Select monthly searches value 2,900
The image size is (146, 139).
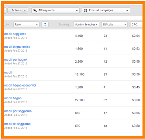point(79,61)
